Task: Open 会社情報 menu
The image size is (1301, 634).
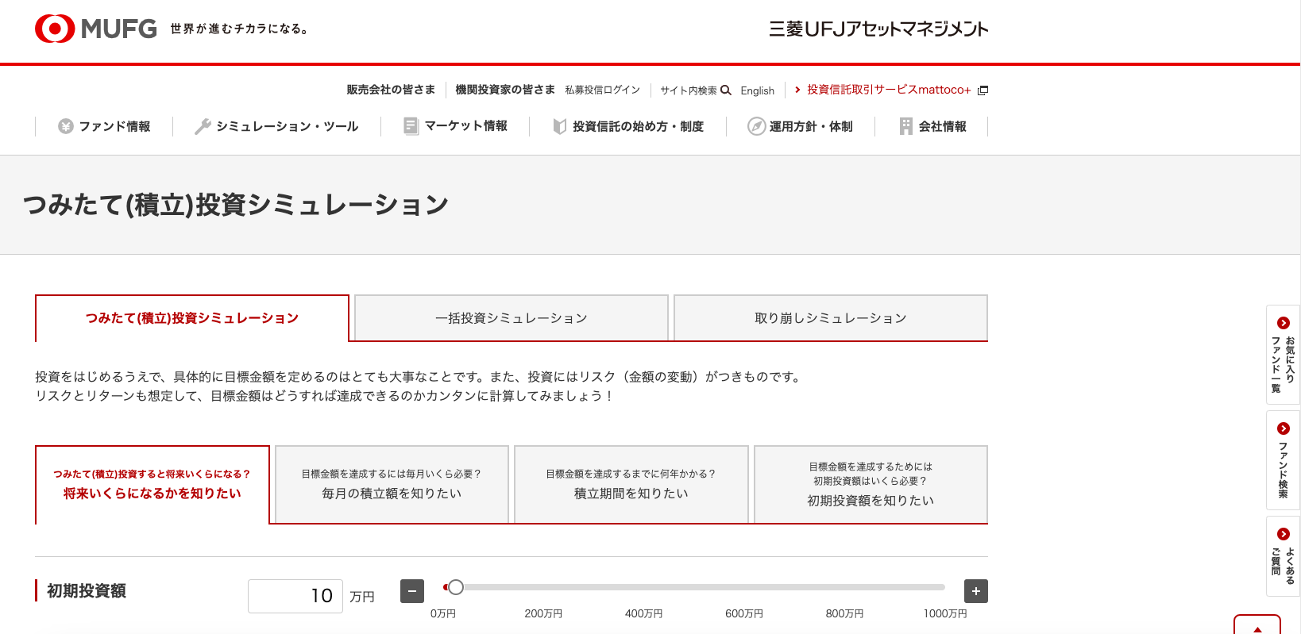Action: (932, 126)
